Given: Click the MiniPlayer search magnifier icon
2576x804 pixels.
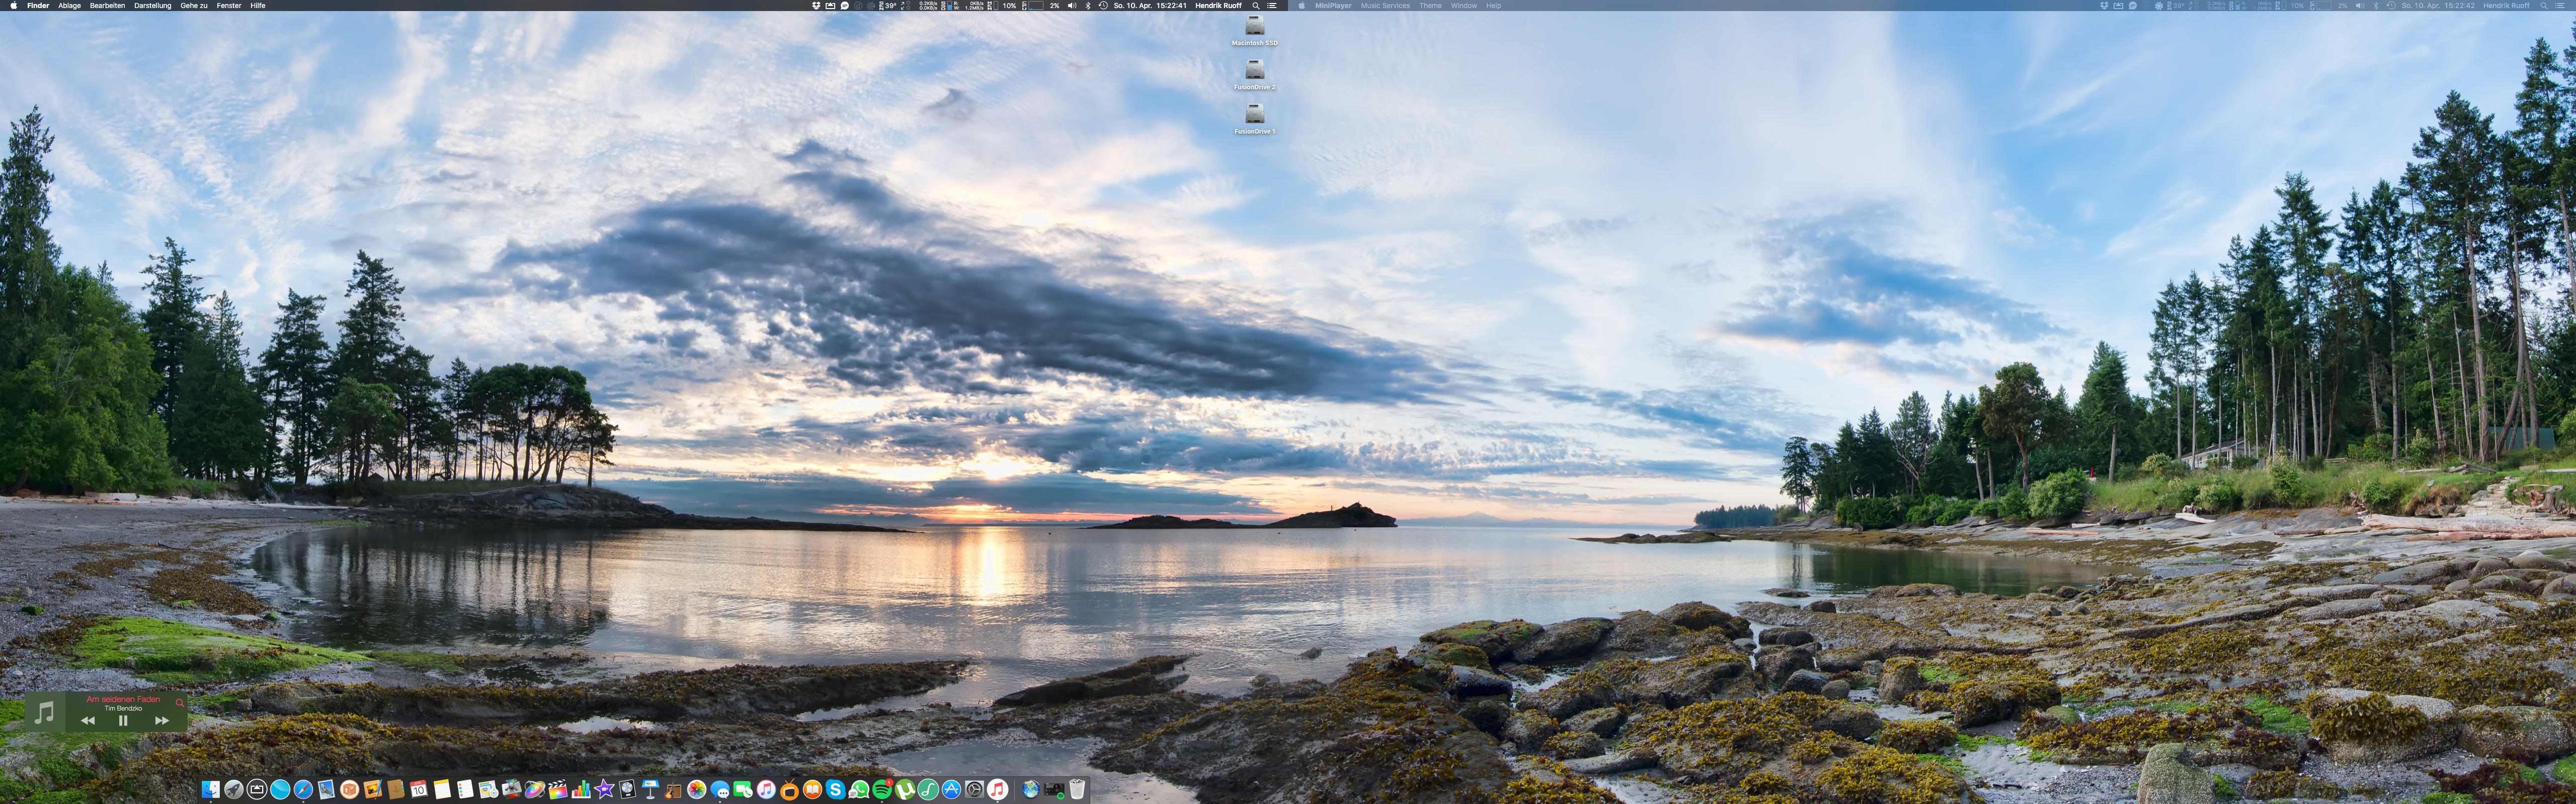Looking at the screenshot, I should coord(180,702).
